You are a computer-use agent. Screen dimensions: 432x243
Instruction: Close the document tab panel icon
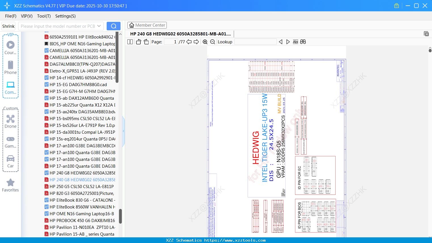426,34
